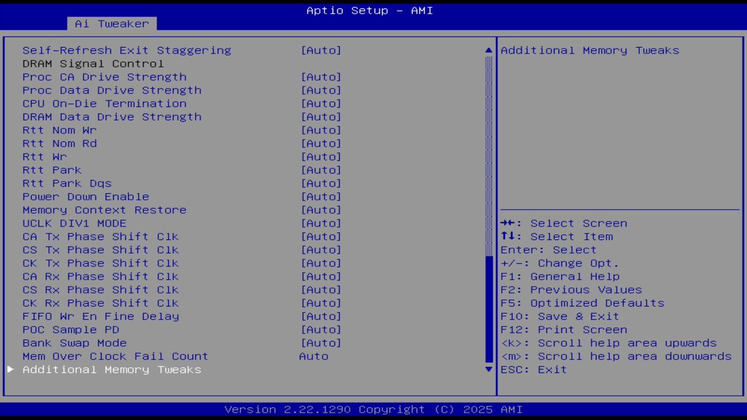Select the Mem Over Clock Fail Count item
Image resolution: width=747 pixels, height=420 pixels.
(115, 356)
